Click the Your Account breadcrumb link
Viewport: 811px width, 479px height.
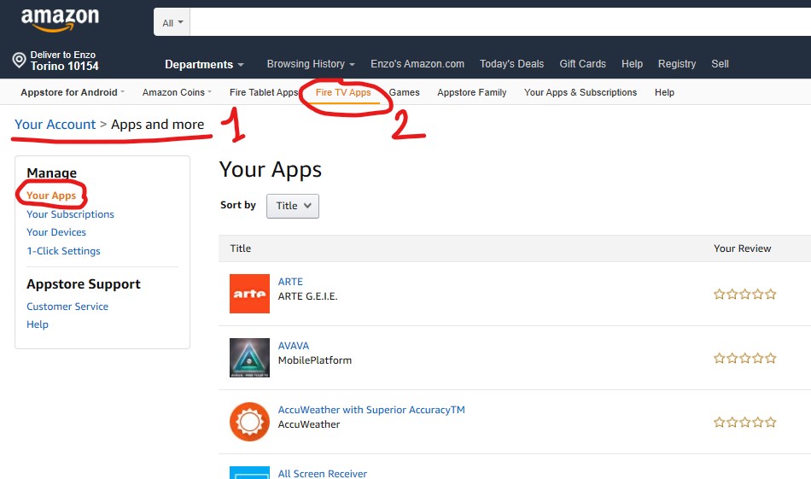point(55,125)
